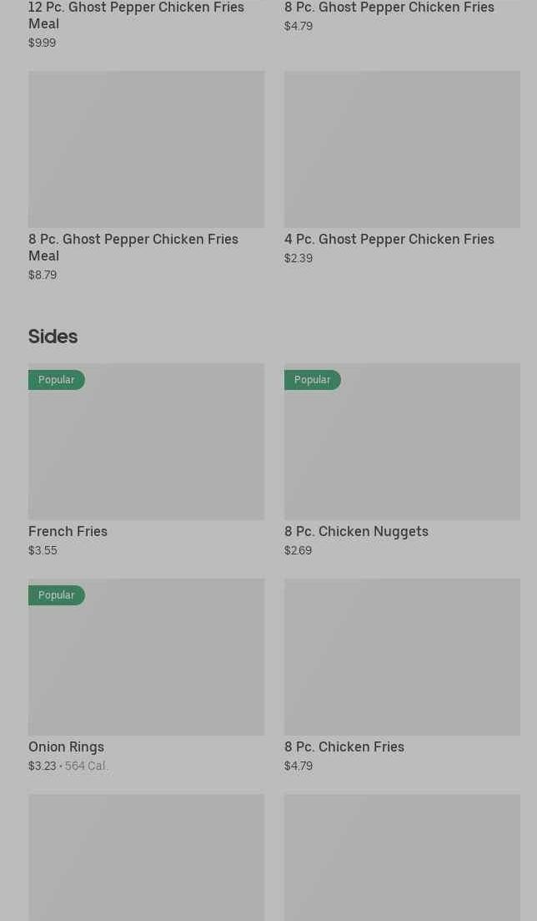Image resolution: width=537 pixels, height=921 pixels.
Task: Open the French Fries item image
Action: (x=146, y=451)
